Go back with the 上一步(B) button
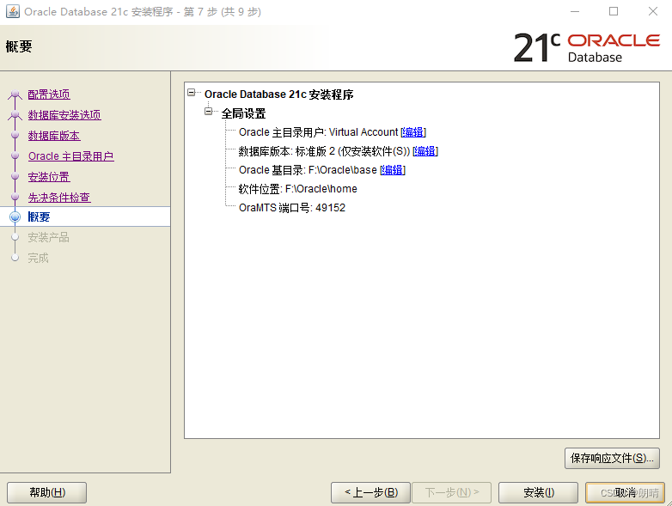The height and width of the screenshot is (506, 672). tap(370, 493)
